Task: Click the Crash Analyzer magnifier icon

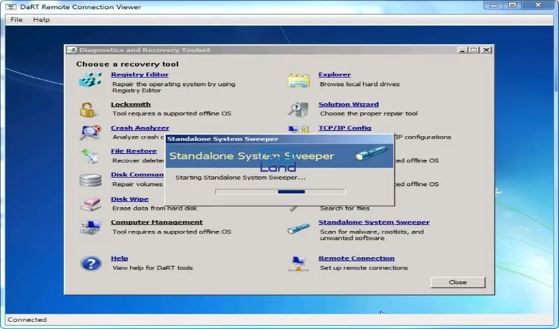Action: 90,132
